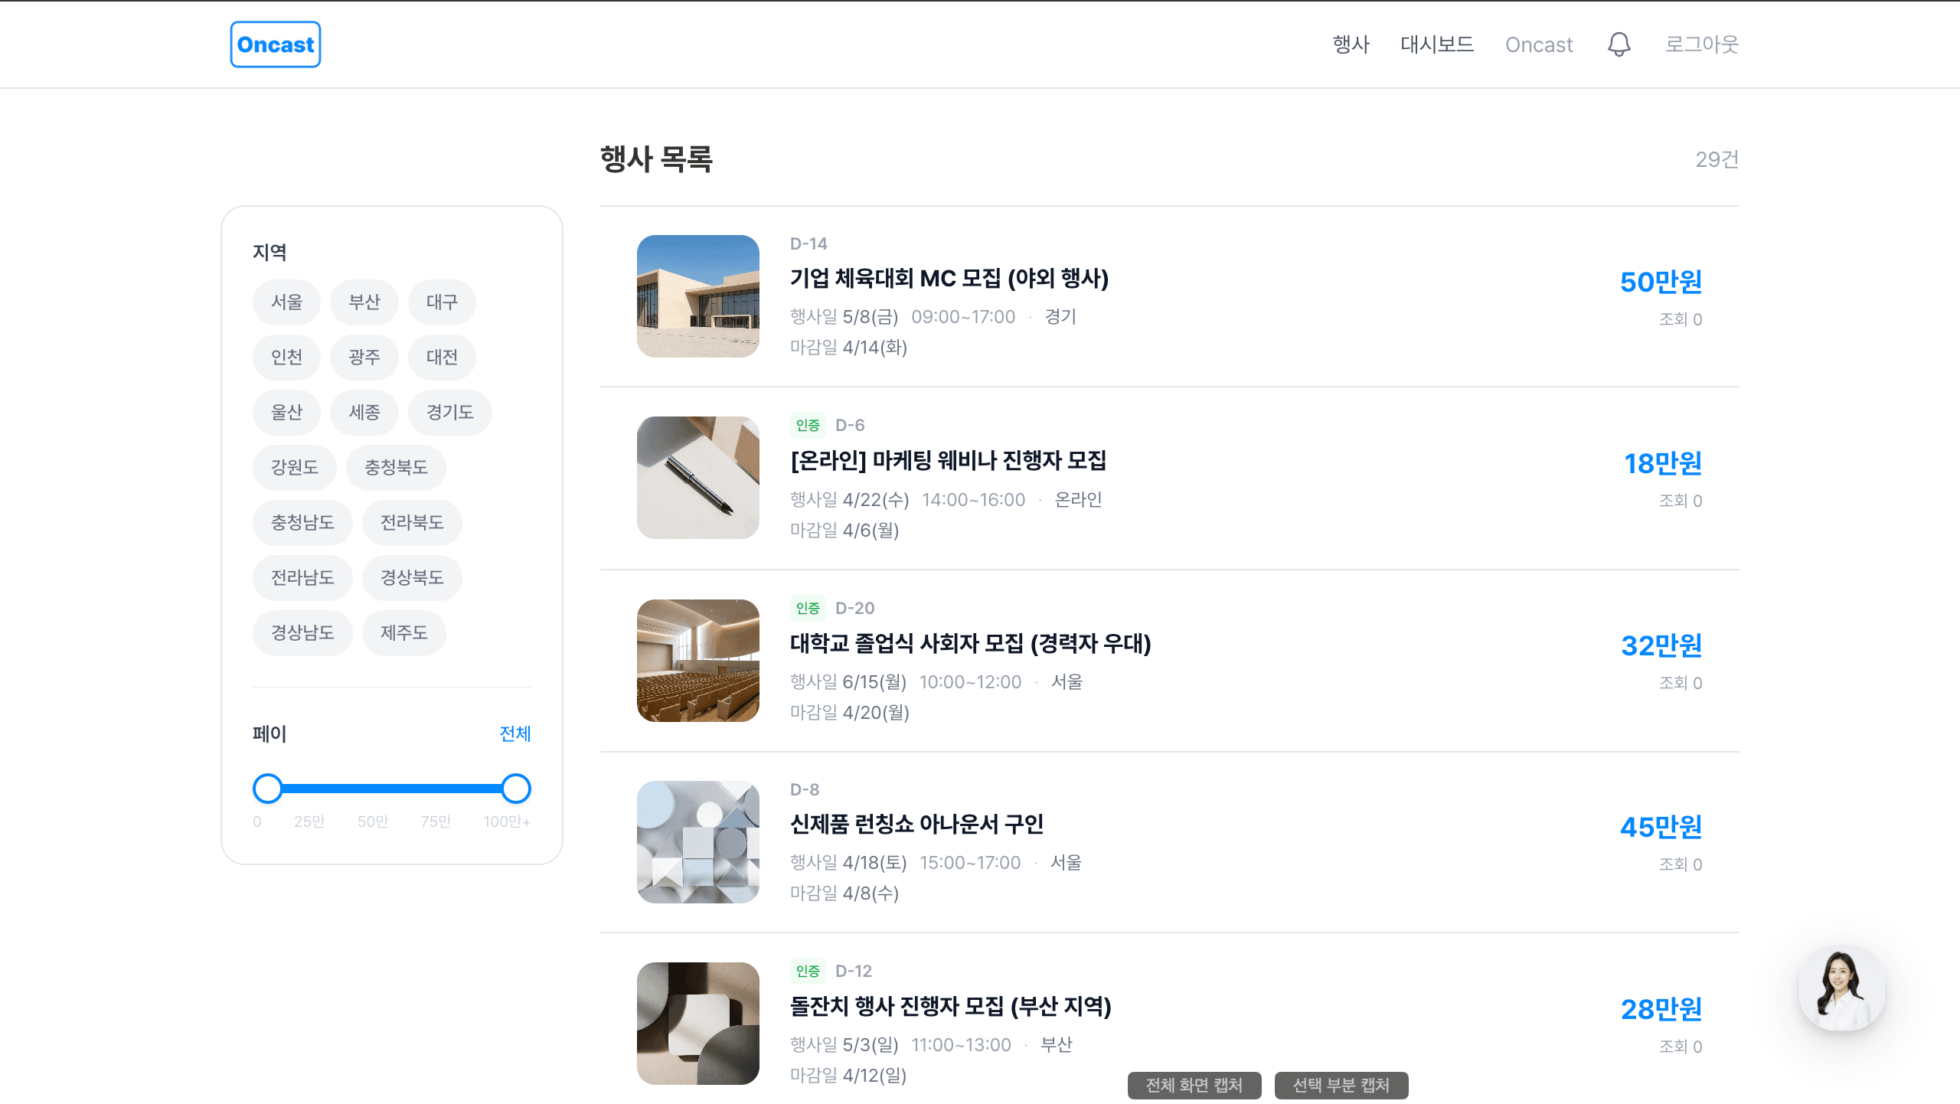
Task: Click the 인증 badge on the webinar listing
Action: [808, 425]
